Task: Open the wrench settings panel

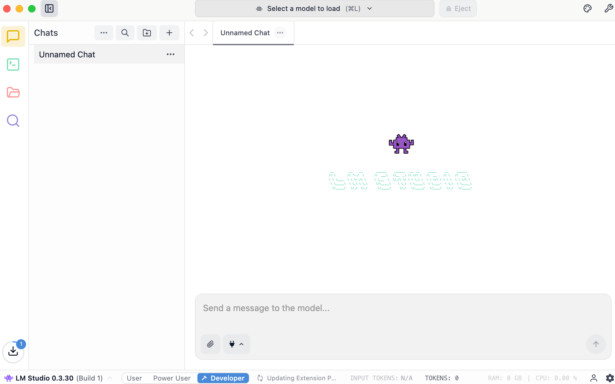Action: [608, 8]
